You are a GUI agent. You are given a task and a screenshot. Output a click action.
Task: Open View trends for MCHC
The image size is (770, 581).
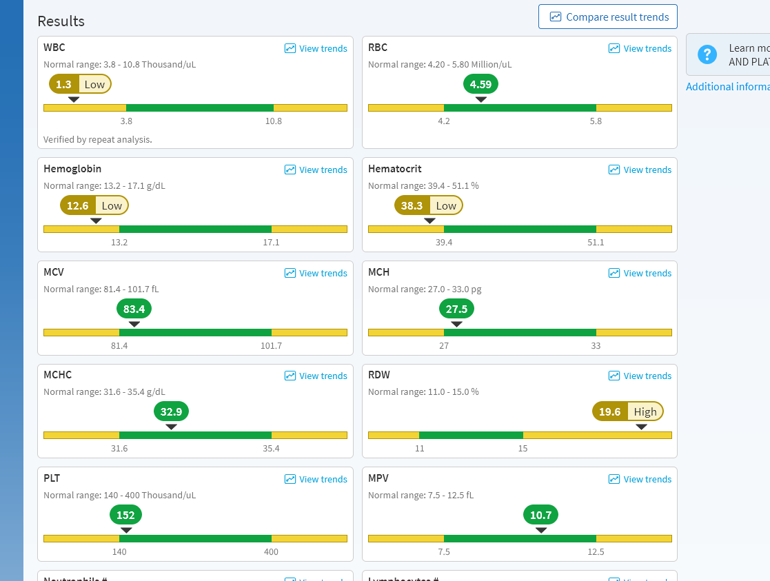click(x=316, y=376)
